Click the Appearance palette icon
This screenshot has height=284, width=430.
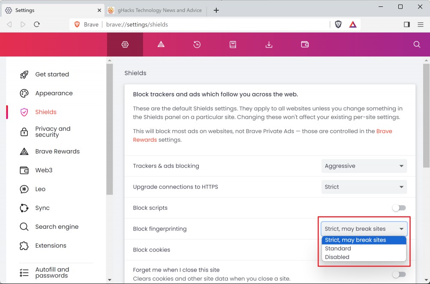click(x=24, y=93)
